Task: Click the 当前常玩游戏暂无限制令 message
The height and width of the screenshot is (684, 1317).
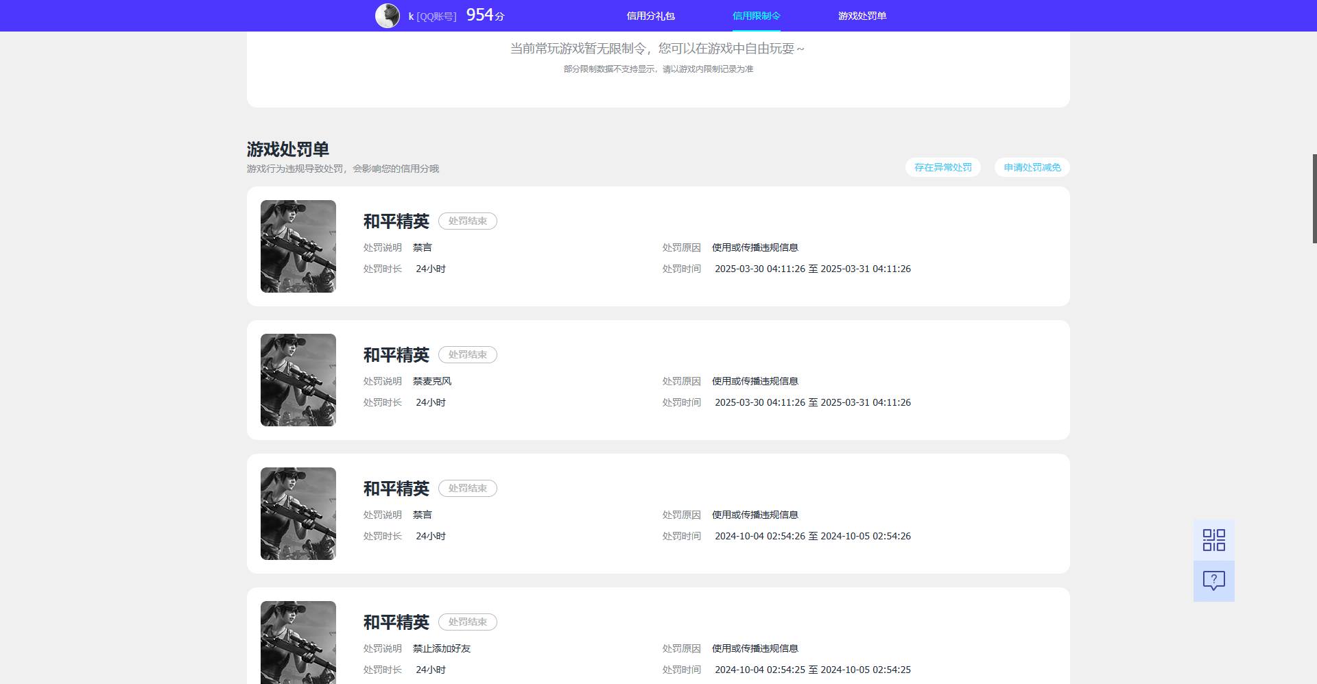Action: tap(657, 49)
